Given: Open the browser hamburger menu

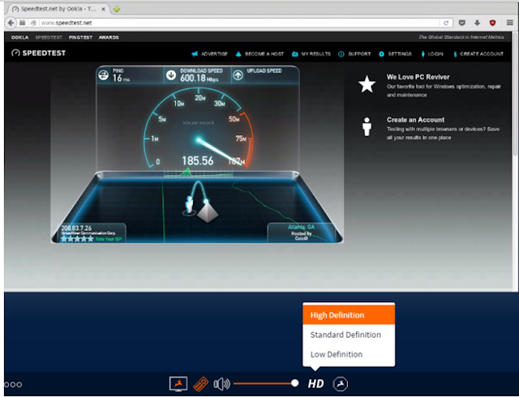Looking at the screenshot, I should tap(510, 23).
